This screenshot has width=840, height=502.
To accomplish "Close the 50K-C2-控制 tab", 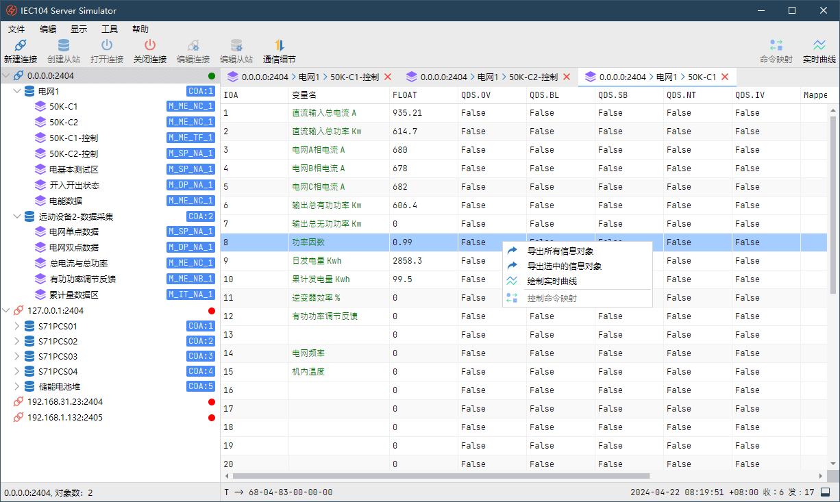I will pyautogui.click(x=567, y=77).
